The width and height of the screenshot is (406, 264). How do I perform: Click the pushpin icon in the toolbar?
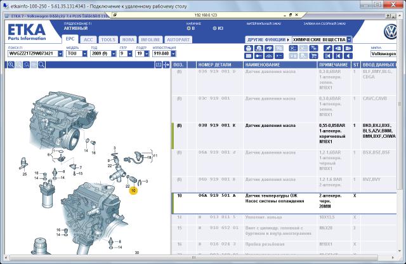[x=328, y=48]
